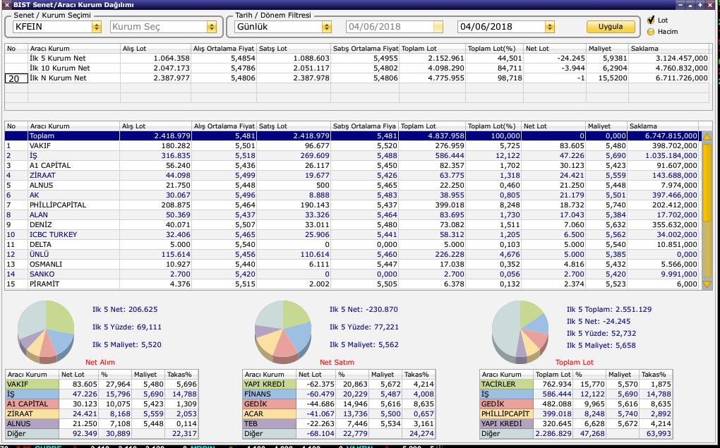The image size is (720, 448).
Task: Click the ALNUS row in the Net Alım table
Action: (102, 424)
